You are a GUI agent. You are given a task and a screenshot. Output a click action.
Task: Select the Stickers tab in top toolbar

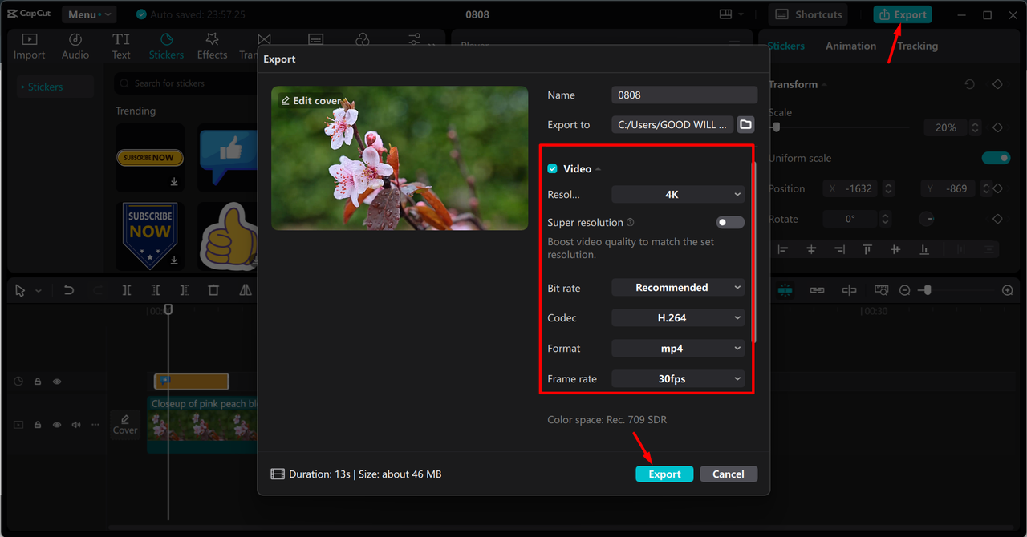[166, 46]
